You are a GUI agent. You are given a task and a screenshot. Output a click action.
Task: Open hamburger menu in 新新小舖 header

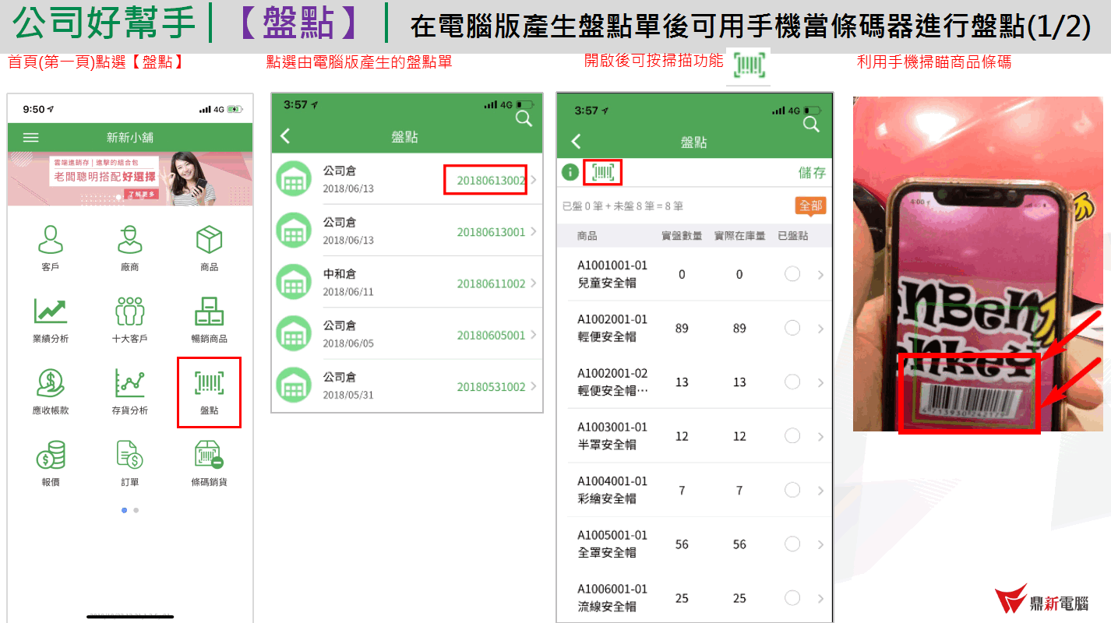coord(31,138)
